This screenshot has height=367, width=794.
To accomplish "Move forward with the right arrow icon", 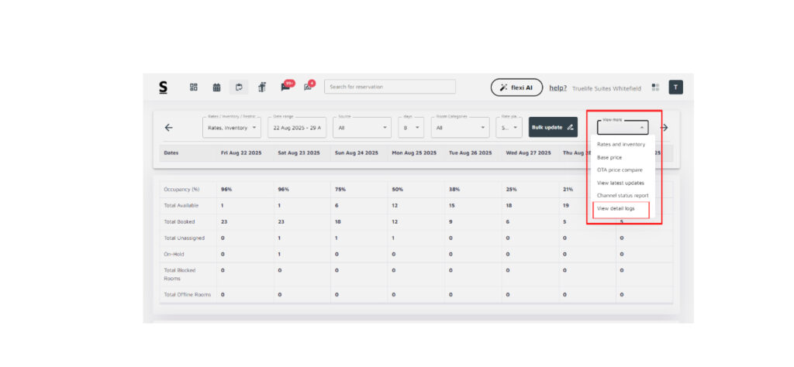I will 664,128.
